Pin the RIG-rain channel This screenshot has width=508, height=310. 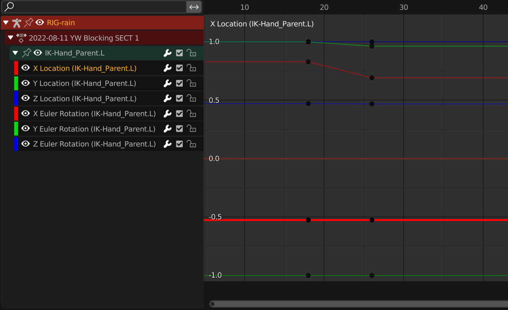pos(29,22)
